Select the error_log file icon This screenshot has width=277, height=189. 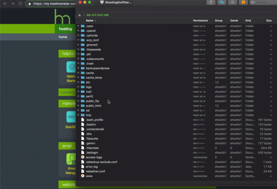point(83,167)
